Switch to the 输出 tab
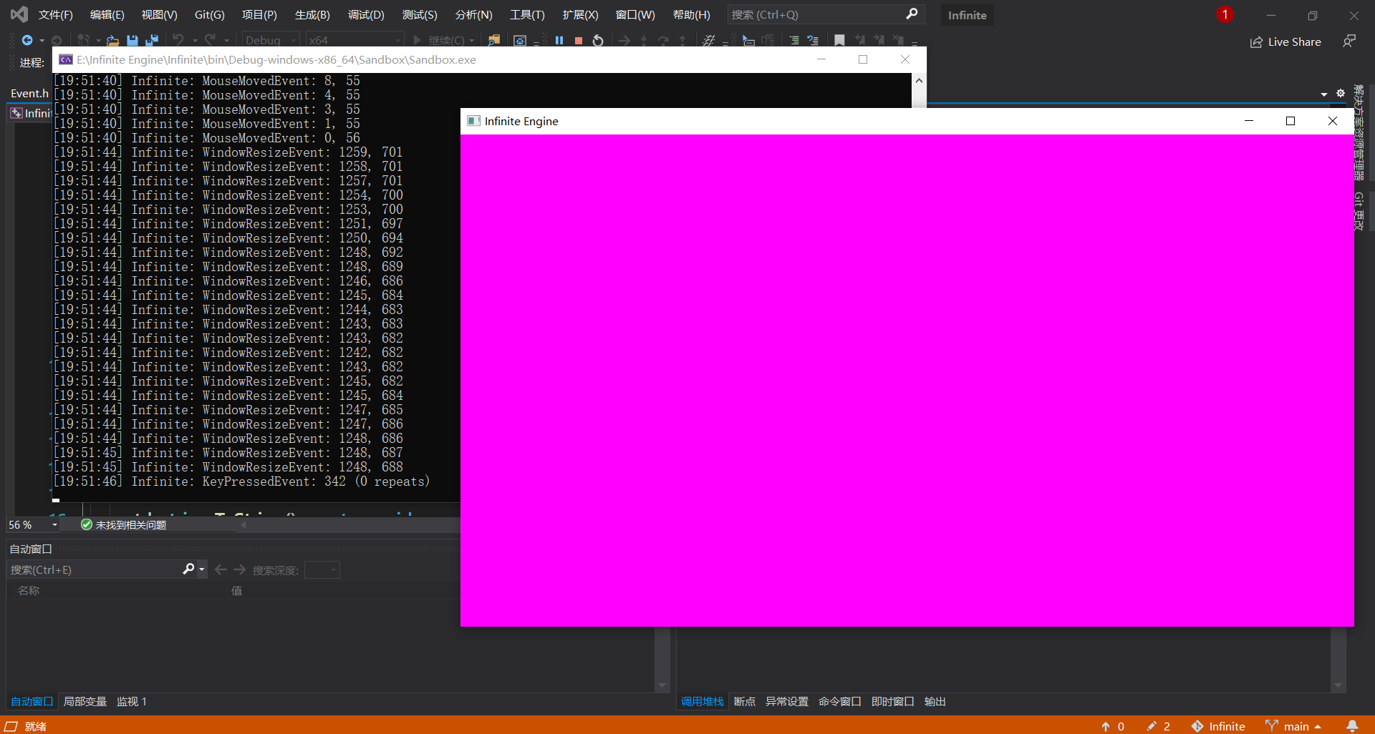The image size is (1375, 734). pos(935,702)
